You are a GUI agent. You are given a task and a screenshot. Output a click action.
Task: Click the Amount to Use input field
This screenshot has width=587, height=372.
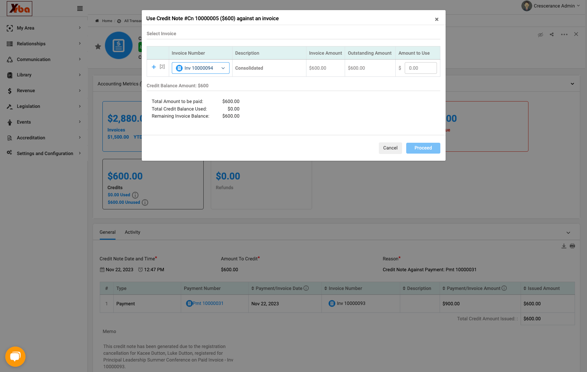coord(420,68)
